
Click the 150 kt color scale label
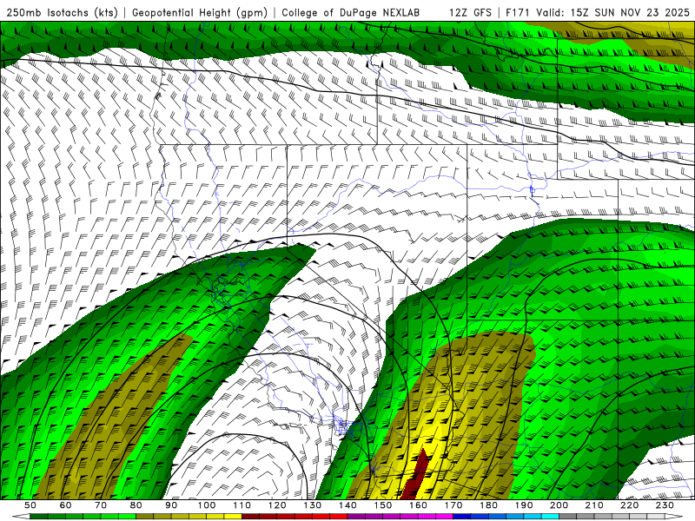[x=383, y=505]
